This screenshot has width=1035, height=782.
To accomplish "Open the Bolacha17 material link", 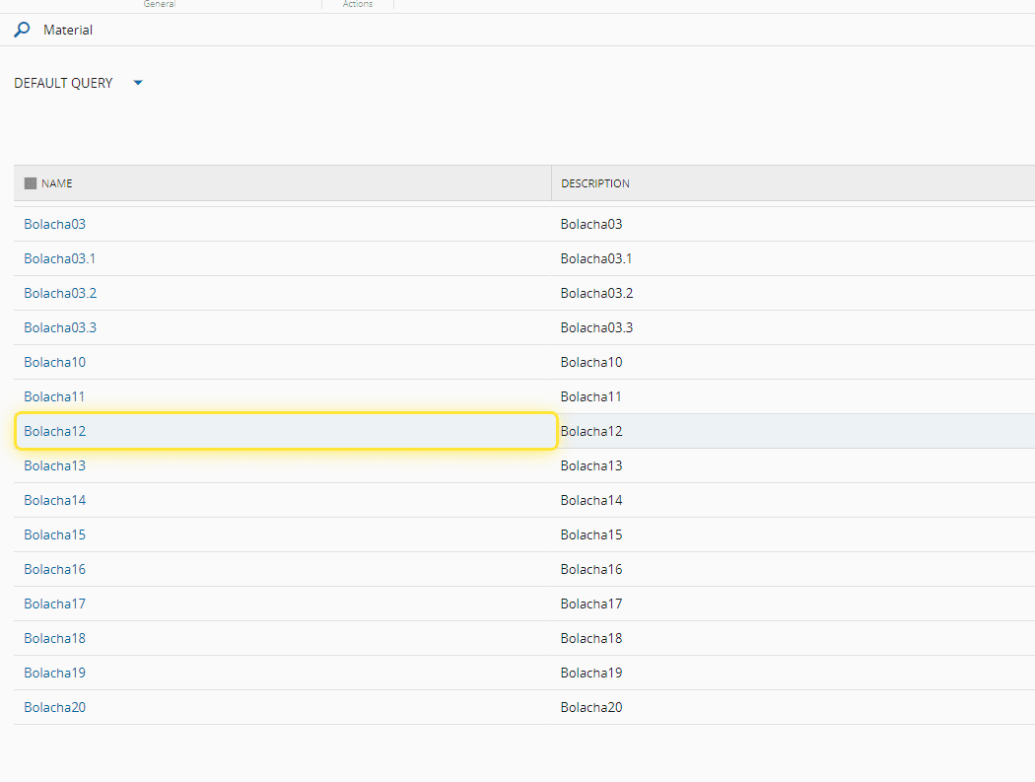I will pos(55,604).
